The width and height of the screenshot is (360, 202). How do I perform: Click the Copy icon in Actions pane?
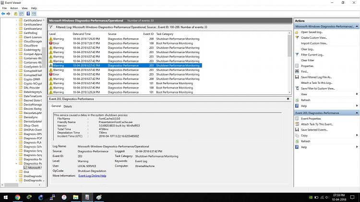click(297, 135)
